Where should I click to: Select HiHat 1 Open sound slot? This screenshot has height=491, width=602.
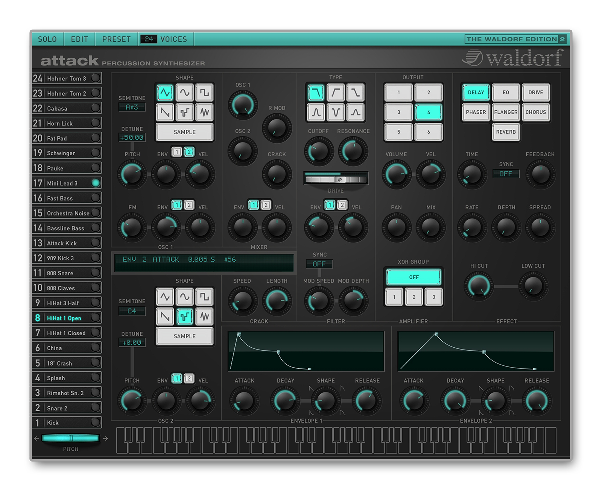point(67,318)
